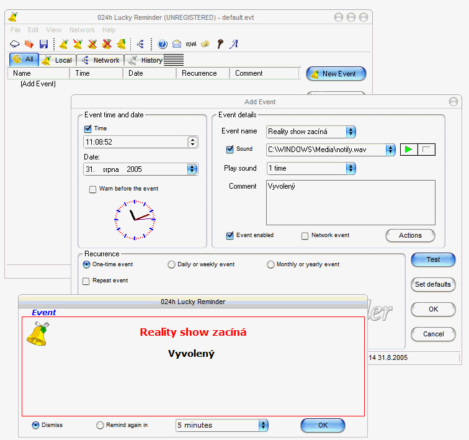This screenshot has width=469, height=440.
Task: Click the blue letter A font icon
Action: tap(234, 44)
